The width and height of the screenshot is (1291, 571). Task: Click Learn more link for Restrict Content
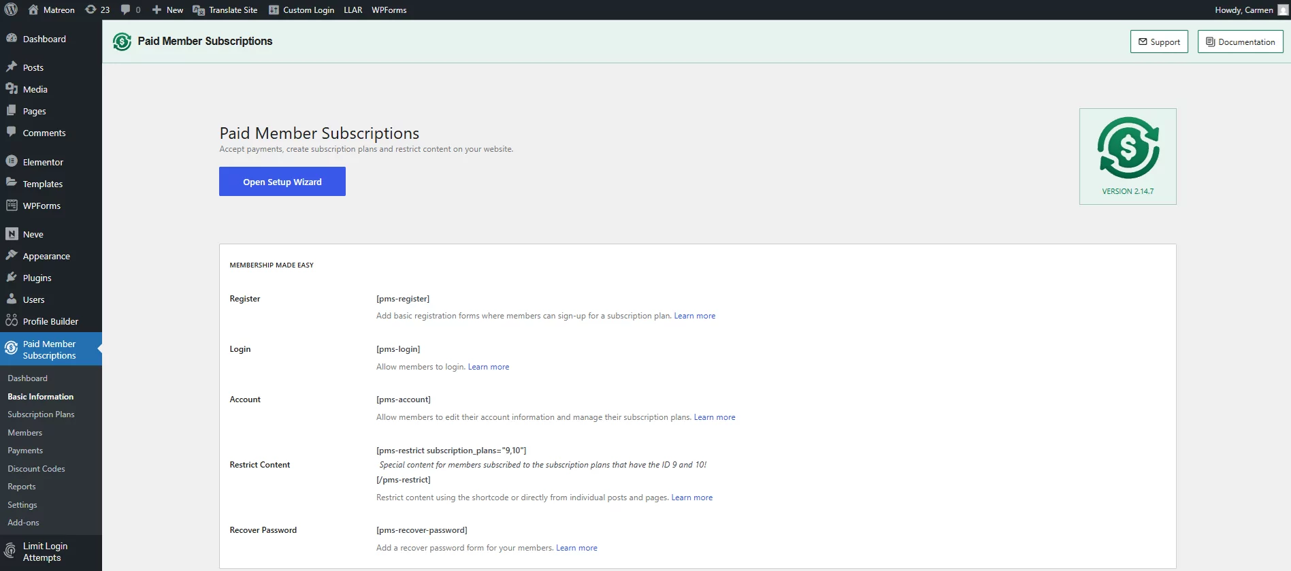coord(692,497)
